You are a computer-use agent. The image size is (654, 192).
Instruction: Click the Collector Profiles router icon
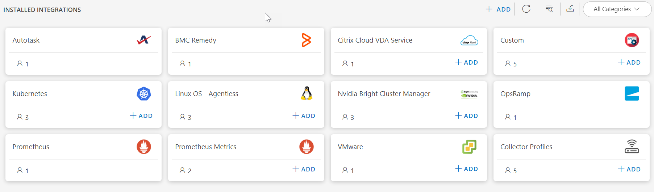click(x=632, y=147)
